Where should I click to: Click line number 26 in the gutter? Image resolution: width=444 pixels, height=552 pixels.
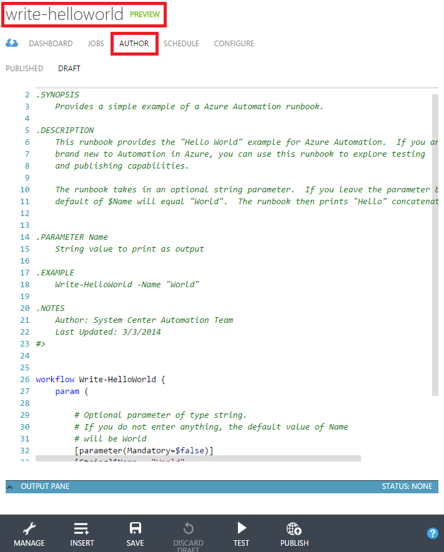[x=24, y=380]
